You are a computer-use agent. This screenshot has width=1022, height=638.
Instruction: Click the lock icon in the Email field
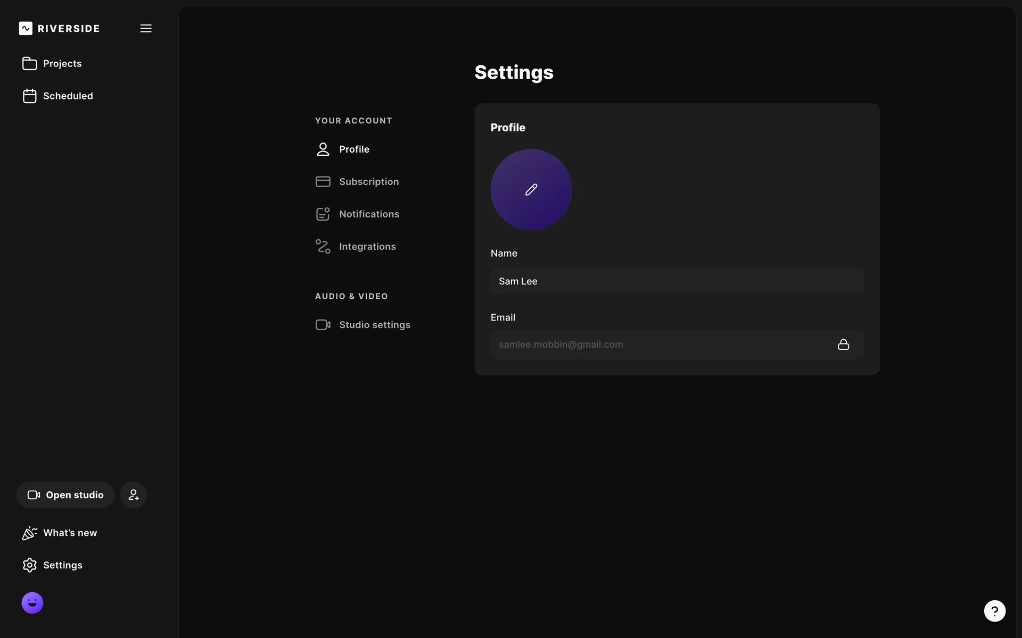[x=843, y=345]
